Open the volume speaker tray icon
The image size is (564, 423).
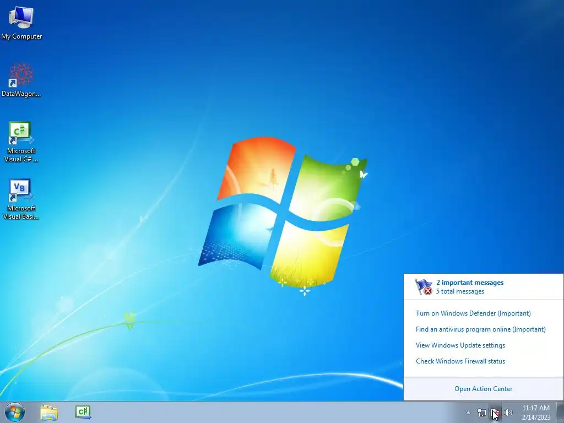(x=508, y=413)
